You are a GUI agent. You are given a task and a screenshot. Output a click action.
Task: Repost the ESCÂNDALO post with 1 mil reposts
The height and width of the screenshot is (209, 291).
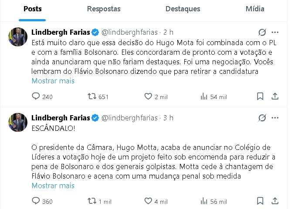(92, 202)
